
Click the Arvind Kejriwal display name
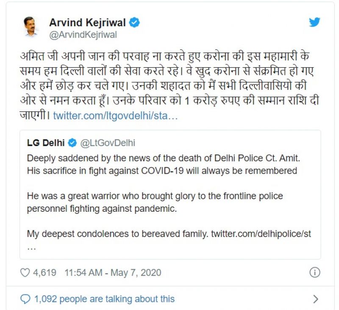(88, 23)
